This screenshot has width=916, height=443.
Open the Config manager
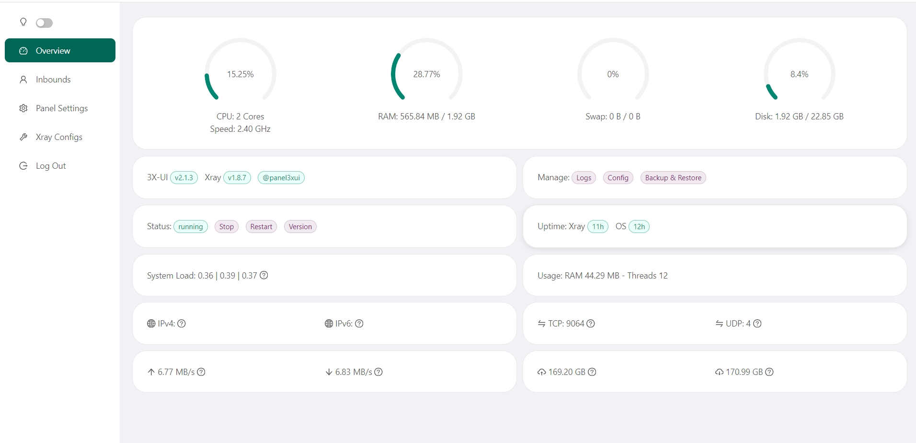(618, 178)
